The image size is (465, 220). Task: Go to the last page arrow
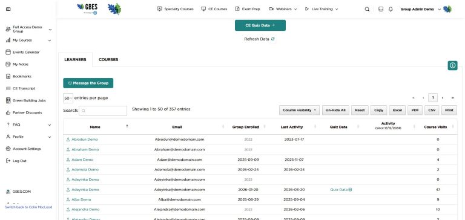pyautogui.click(x=452, y=98)
